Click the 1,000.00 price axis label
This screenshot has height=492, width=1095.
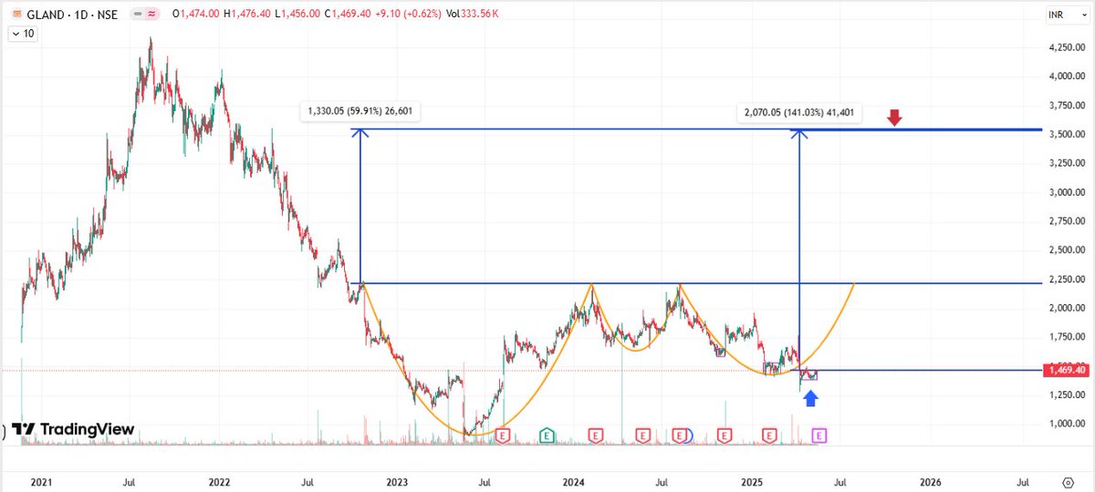[1067, 424]
